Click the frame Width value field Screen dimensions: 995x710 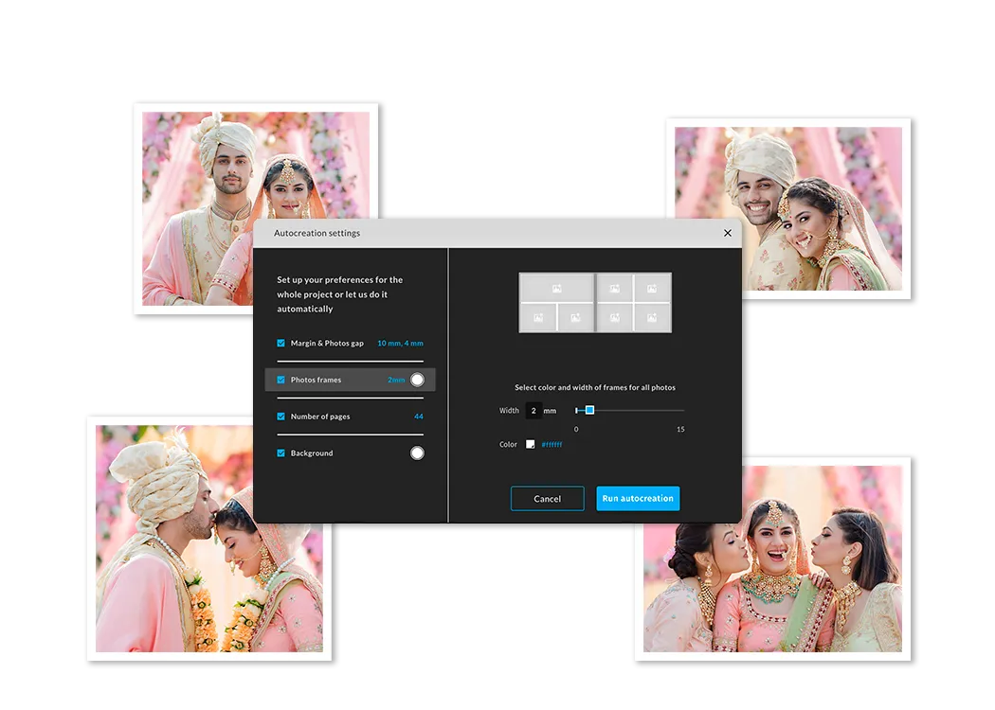tap(534, 411)
